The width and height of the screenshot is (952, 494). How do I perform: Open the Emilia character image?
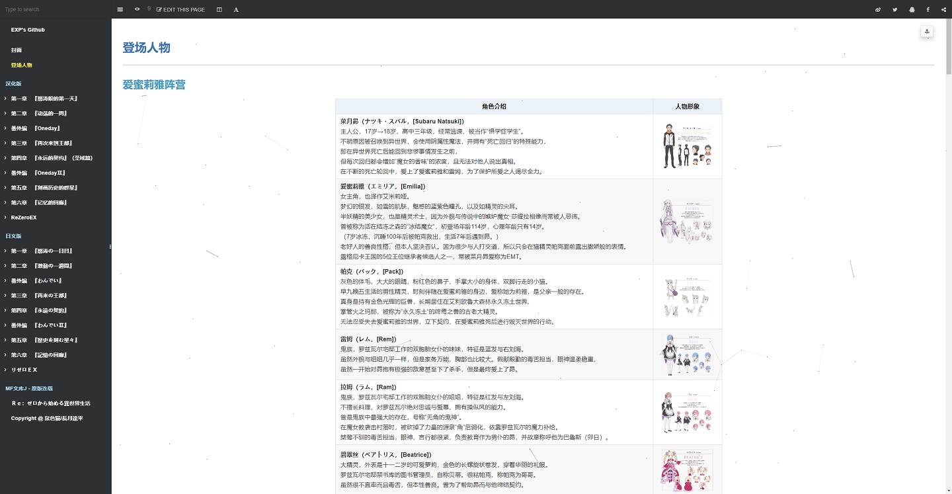click(688, 222)
